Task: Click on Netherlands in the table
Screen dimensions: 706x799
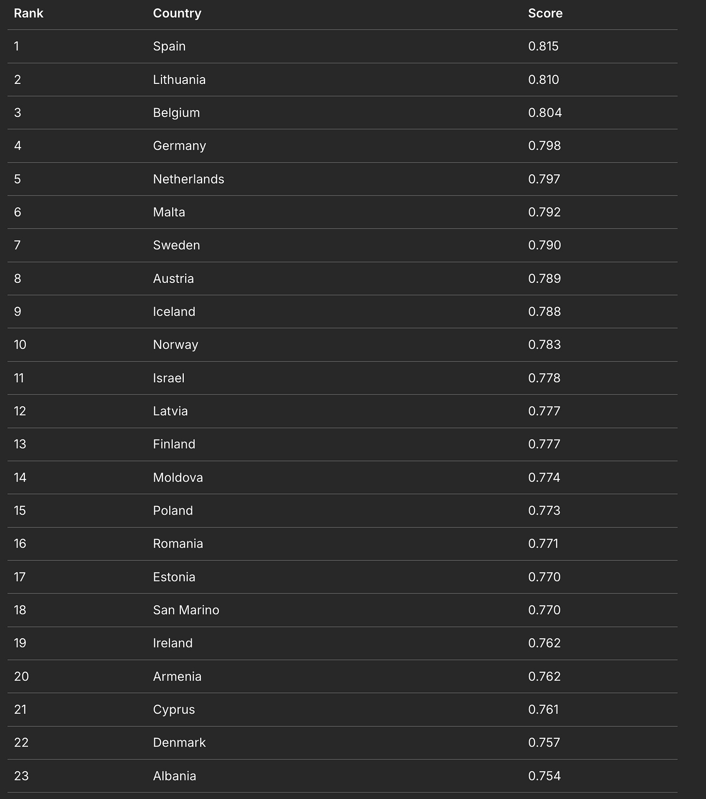Action: point(189,179)
